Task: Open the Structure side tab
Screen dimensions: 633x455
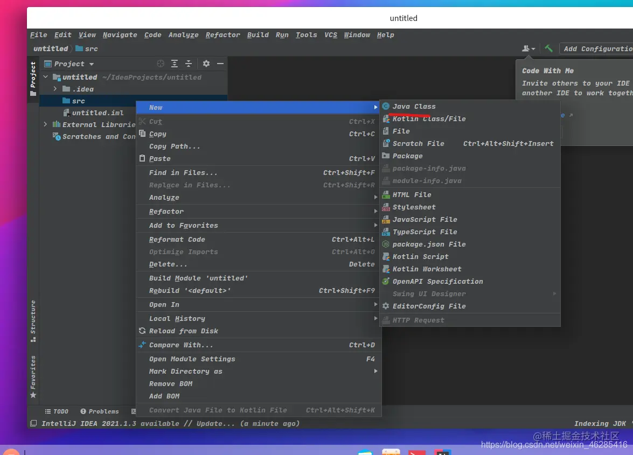Action: click(x=33, y=321)
